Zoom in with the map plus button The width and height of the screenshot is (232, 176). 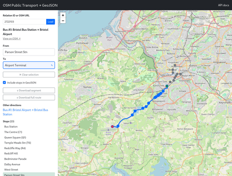[63, 15]
